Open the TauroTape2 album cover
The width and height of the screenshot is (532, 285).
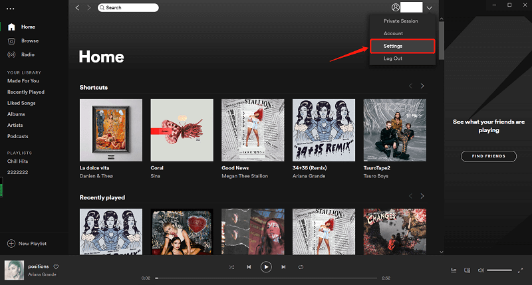395,130
